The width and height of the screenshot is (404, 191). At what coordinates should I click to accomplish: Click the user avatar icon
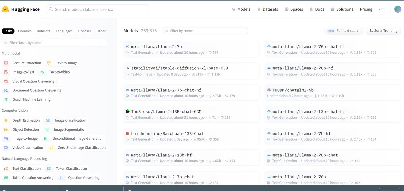pyautogui.click(x=398, y=9)
